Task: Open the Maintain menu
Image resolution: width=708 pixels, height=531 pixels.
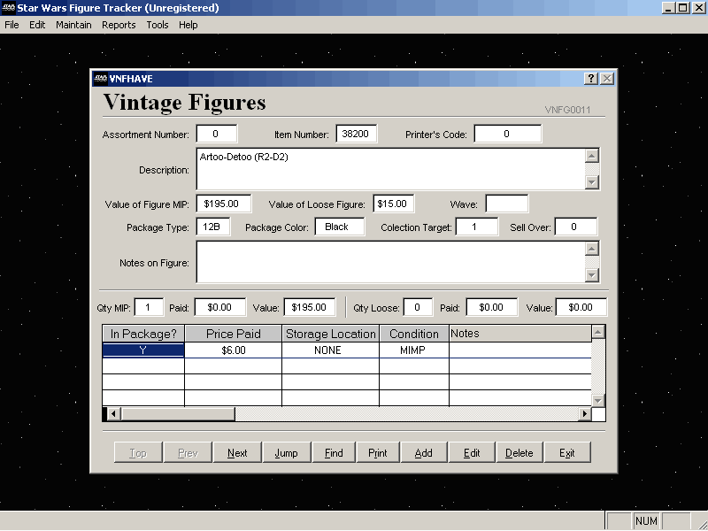Action: tap(73, 25)
